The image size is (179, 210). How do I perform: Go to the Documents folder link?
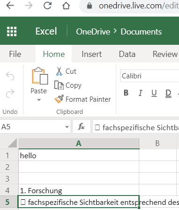click(141, 32)
